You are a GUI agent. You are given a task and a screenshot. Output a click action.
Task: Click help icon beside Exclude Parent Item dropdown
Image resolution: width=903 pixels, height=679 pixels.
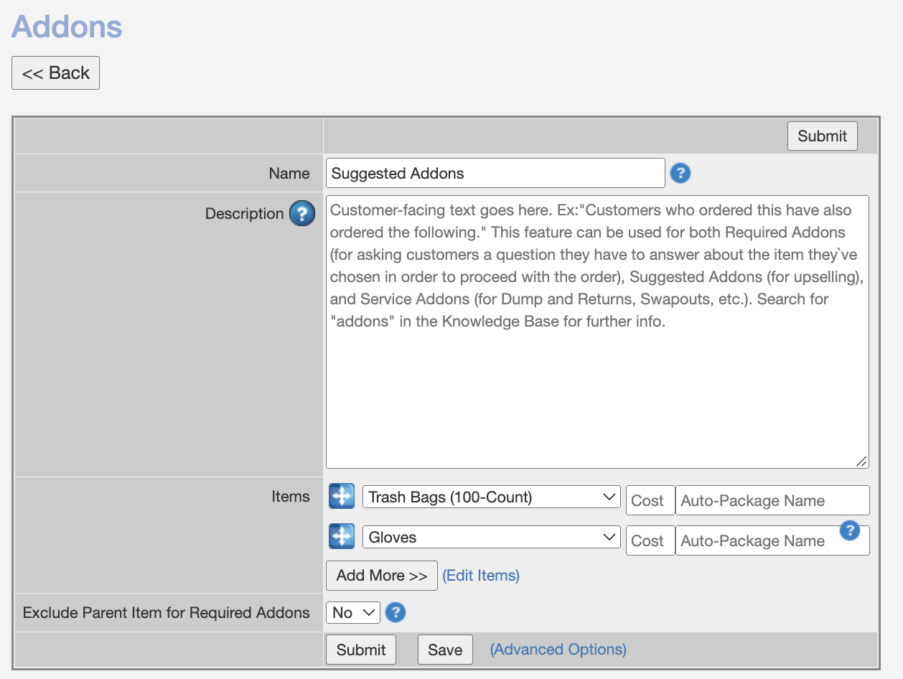[x=396, y=612]
